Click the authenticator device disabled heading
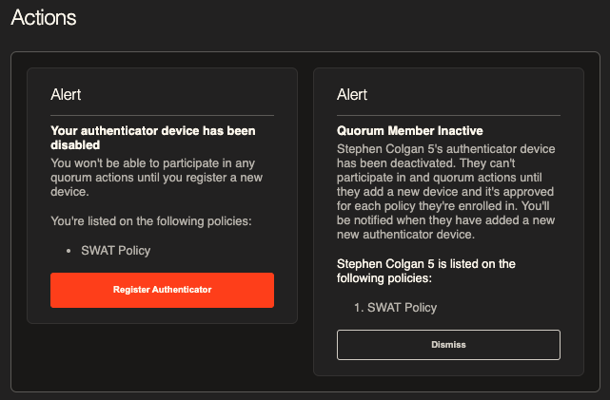The height and width of the screenshot is (400, 610). pos(153,138)
